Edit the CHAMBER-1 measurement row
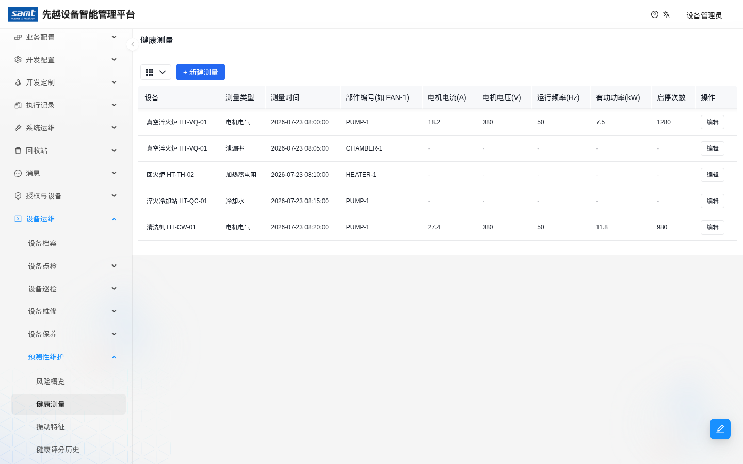 (713, 148)
